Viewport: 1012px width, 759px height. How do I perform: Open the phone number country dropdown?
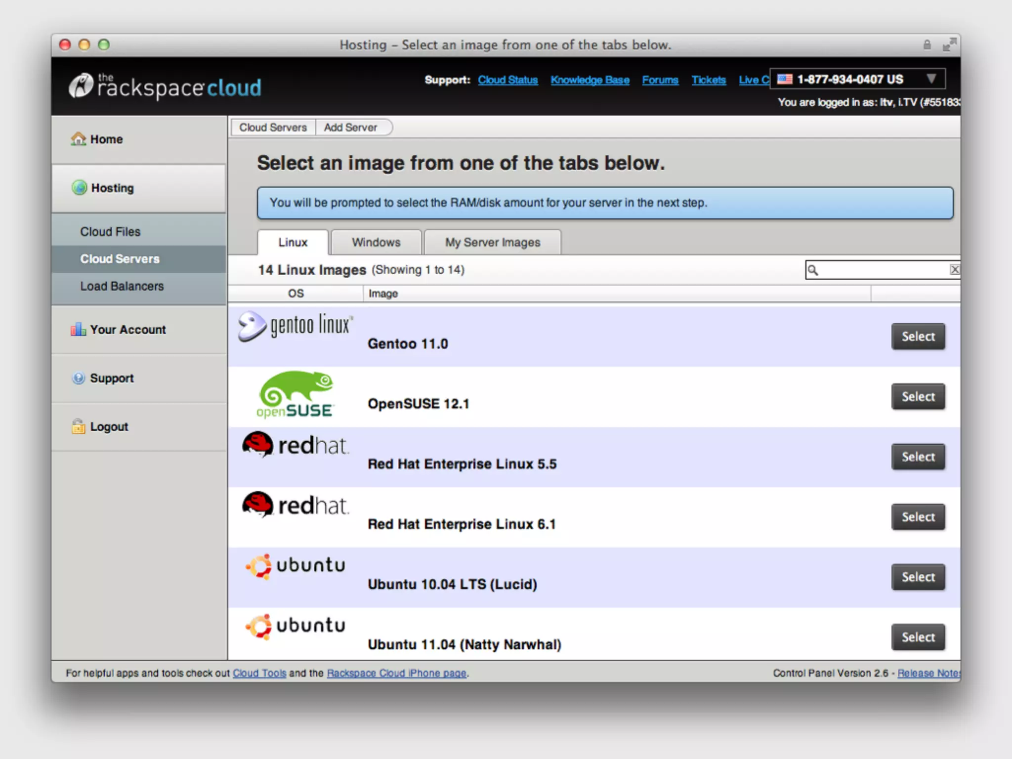[931, 79]
